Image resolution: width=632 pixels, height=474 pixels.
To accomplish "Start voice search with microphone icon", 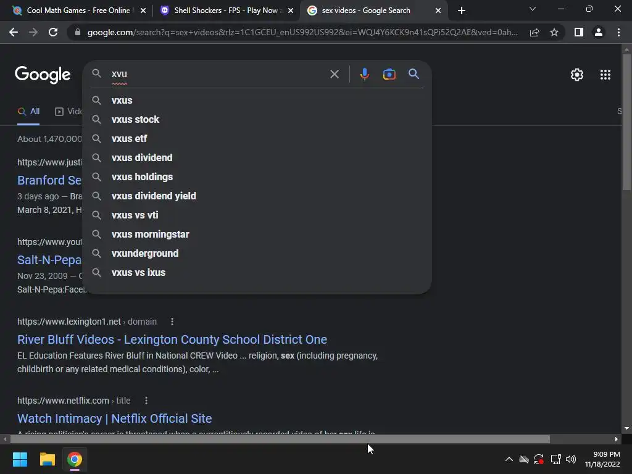I will (x=364, y=74).
